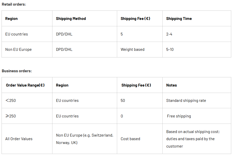Click the "Cost based" fee cell

click(130, 139)
